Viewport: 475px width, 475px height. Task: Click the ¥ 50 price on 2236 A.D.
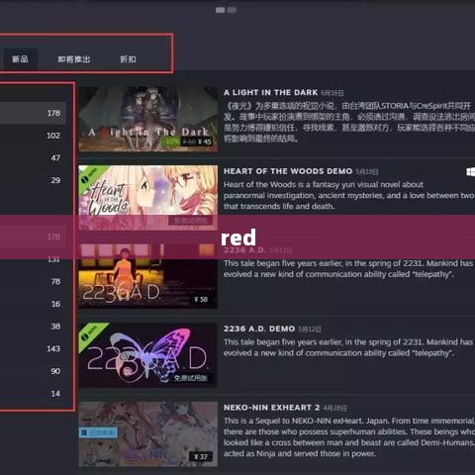201,299
